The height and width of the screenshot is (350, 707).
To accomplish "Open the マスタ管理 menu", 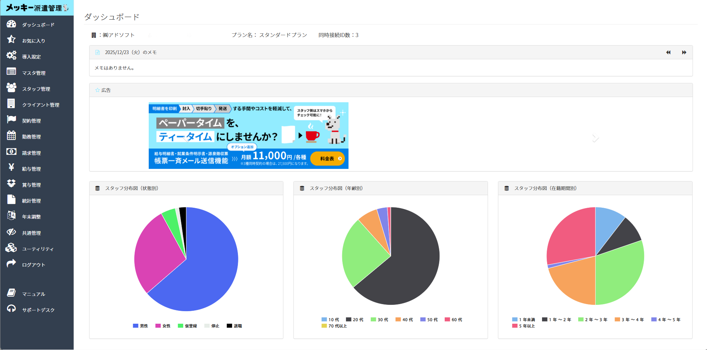I will pos(34,73).
